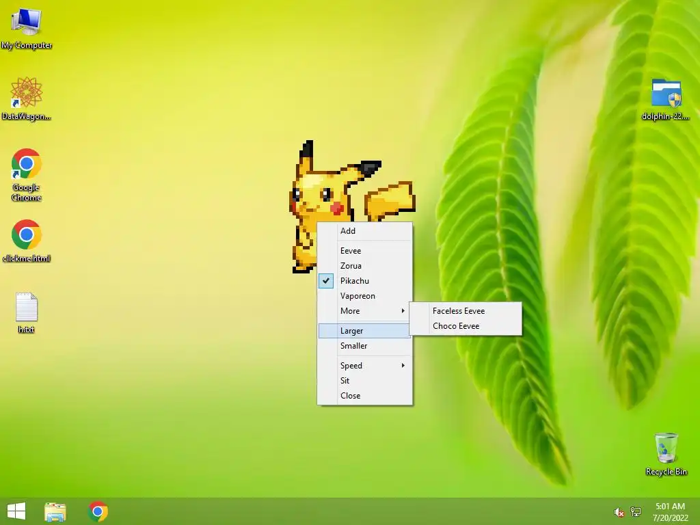Make the pet Smaller
Image resolution: width=700 pixels, height=525 pixels.
point(365,346)
